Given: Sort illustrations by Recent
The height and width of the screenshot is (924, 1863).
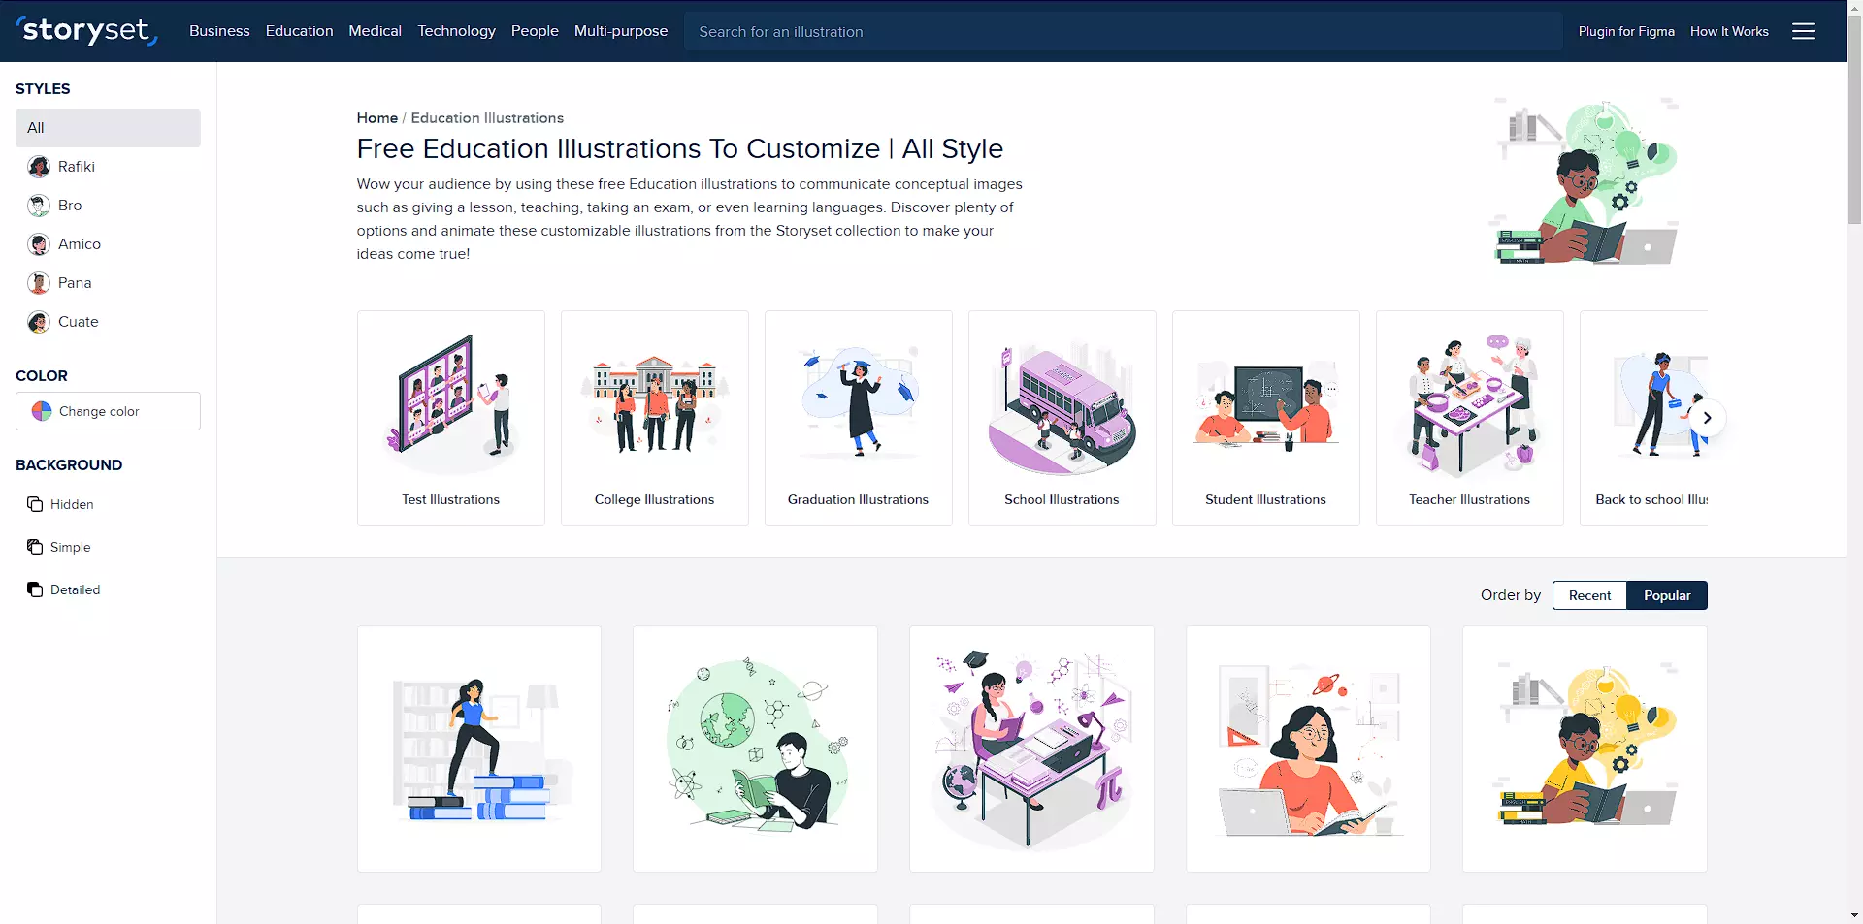Looking at the screenshot, I should (x=1589, y=595).
